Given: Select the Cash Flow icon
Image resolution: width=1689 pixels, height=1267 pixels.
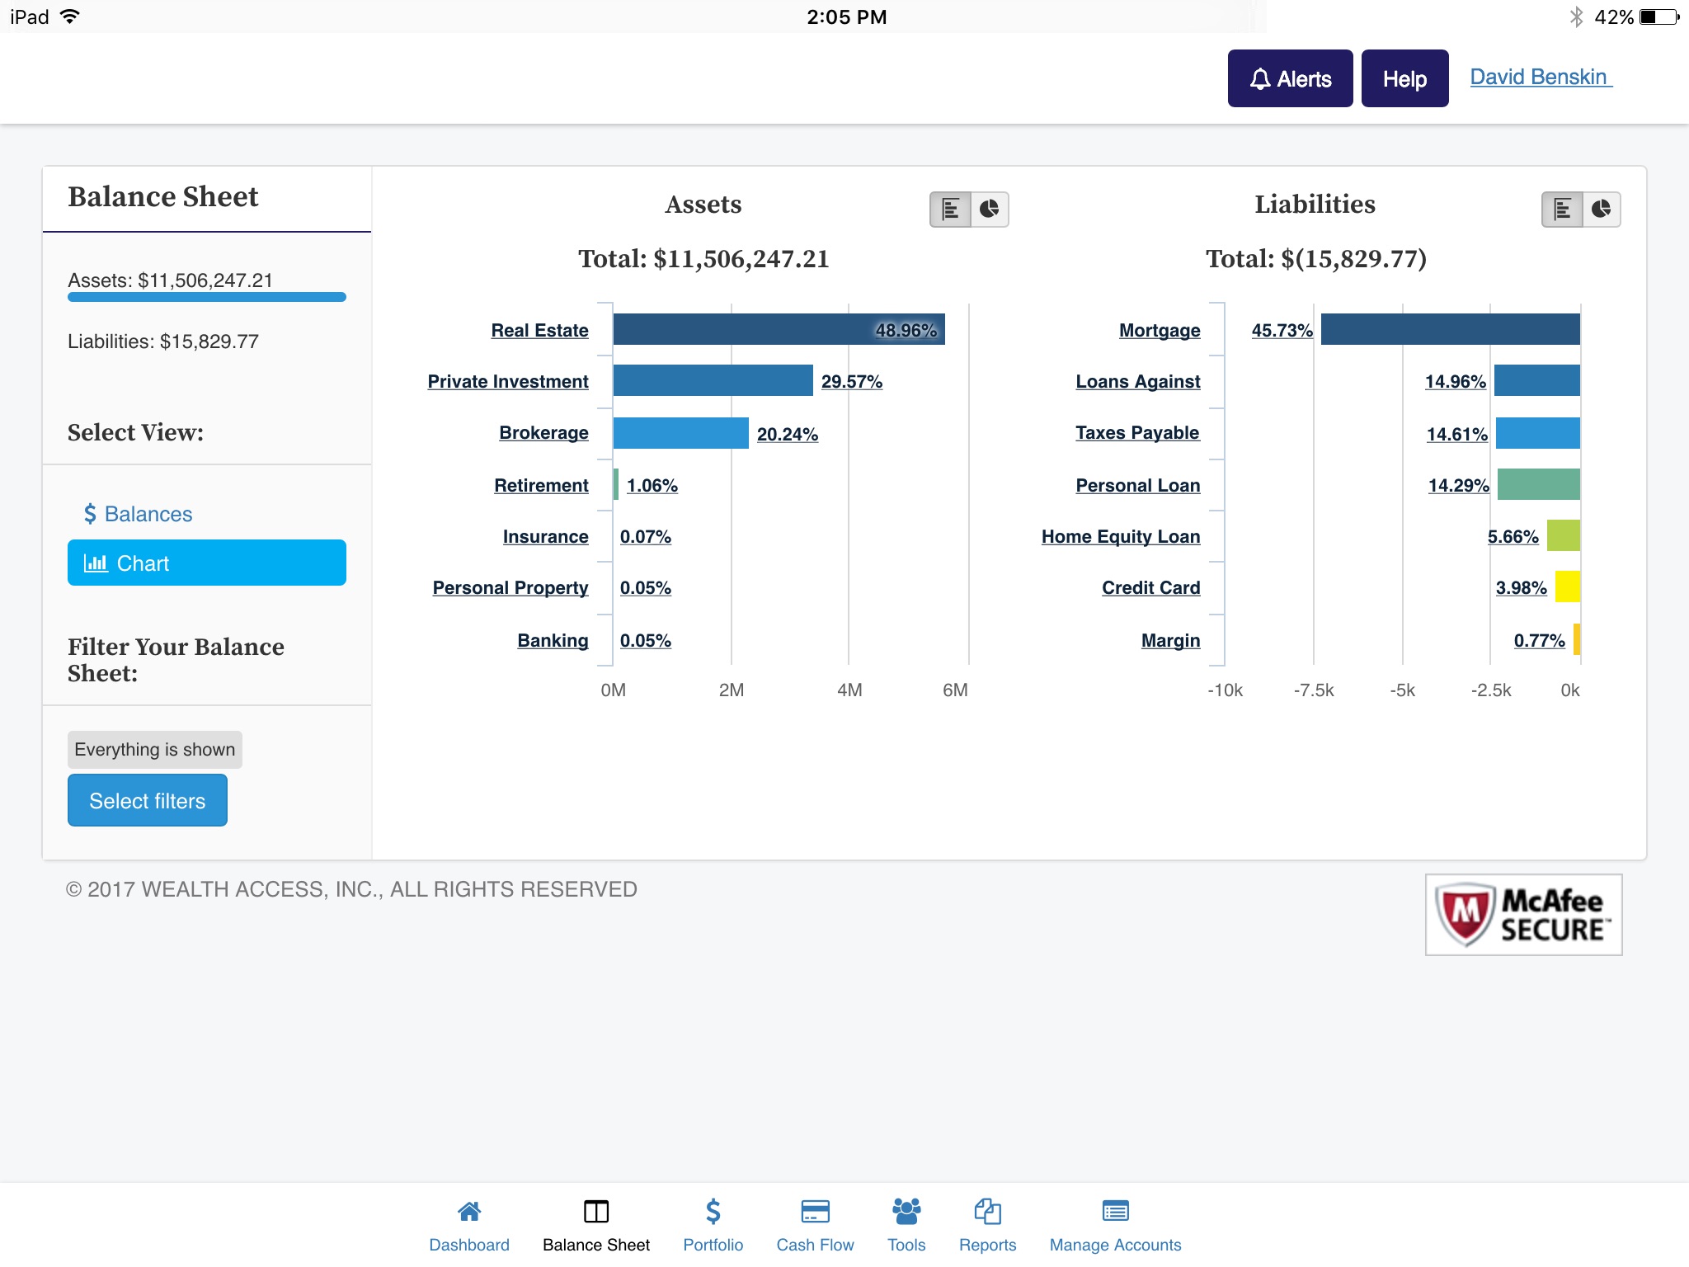Looking at the screenshot, I should pyautogui.click(x=814, y=1213).
